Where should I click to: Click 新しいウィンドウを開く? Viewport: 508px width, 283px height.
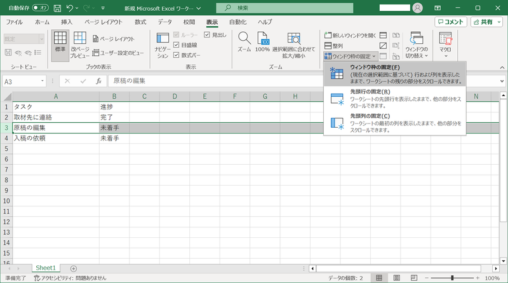(x=351, y=35)
